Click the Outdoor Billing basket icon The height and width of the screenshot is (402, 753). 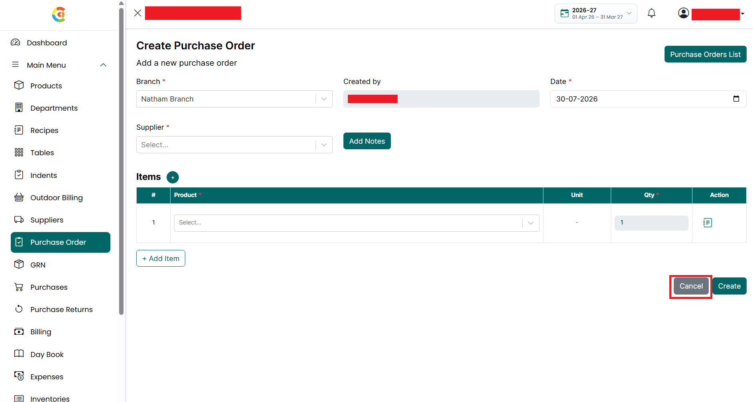[19, 197]
